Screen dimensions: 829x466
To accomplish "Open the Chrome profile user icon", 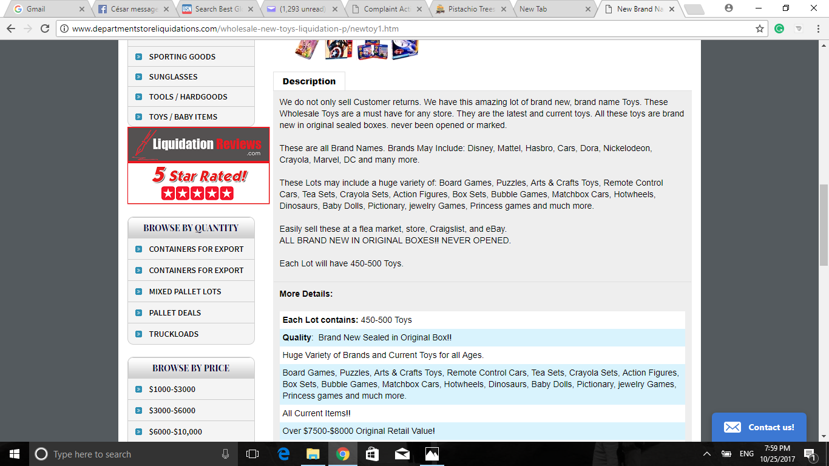I will (x=729, y=8).
